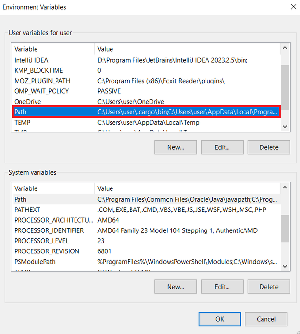Click the C:\Users\user\OneDrive value
The height and width of the screenshot is (334, 300).
[131, 102]
